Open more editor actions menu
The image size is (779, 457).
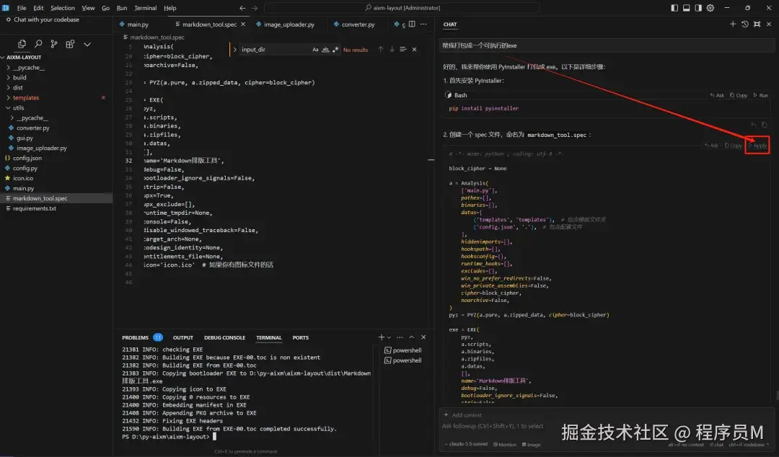(423, 24)
